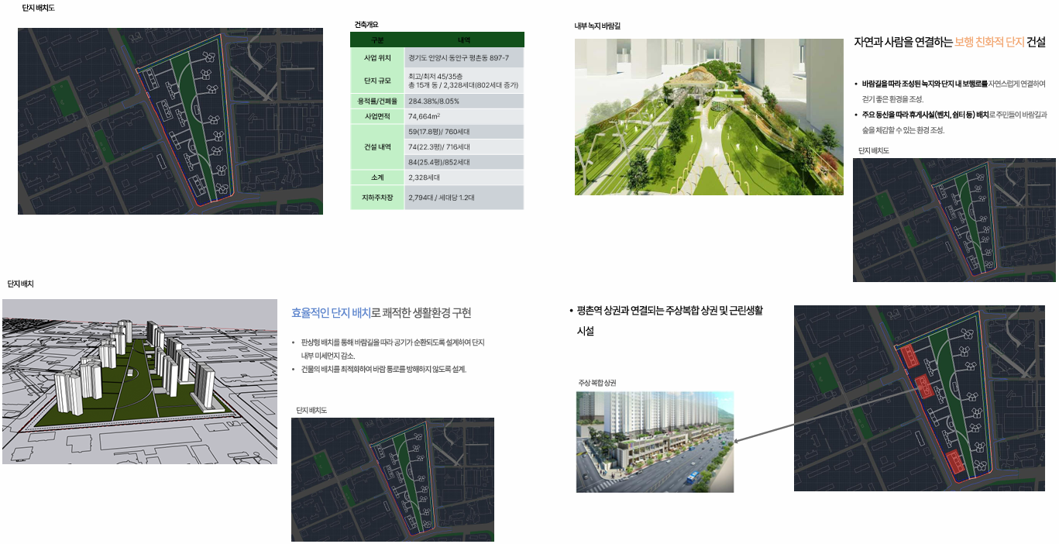Image resolution: width=1059 pixels, height=544 pixels.
Task: Click the '내부 녹지 바람길' caption
Action: (597, 26)
